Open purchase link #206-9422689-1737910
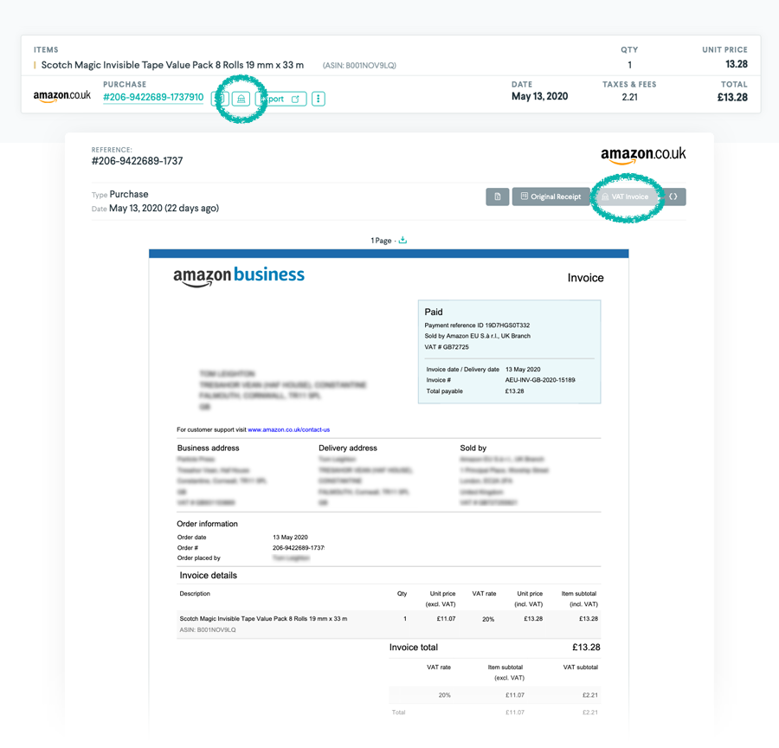The width and height of the screenshot is (779, 748). [x=153, y=98]
